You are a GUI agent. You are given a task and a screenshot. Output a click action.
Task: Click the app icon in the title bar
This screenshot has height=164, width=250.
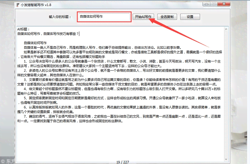click(x=18, y=5)
